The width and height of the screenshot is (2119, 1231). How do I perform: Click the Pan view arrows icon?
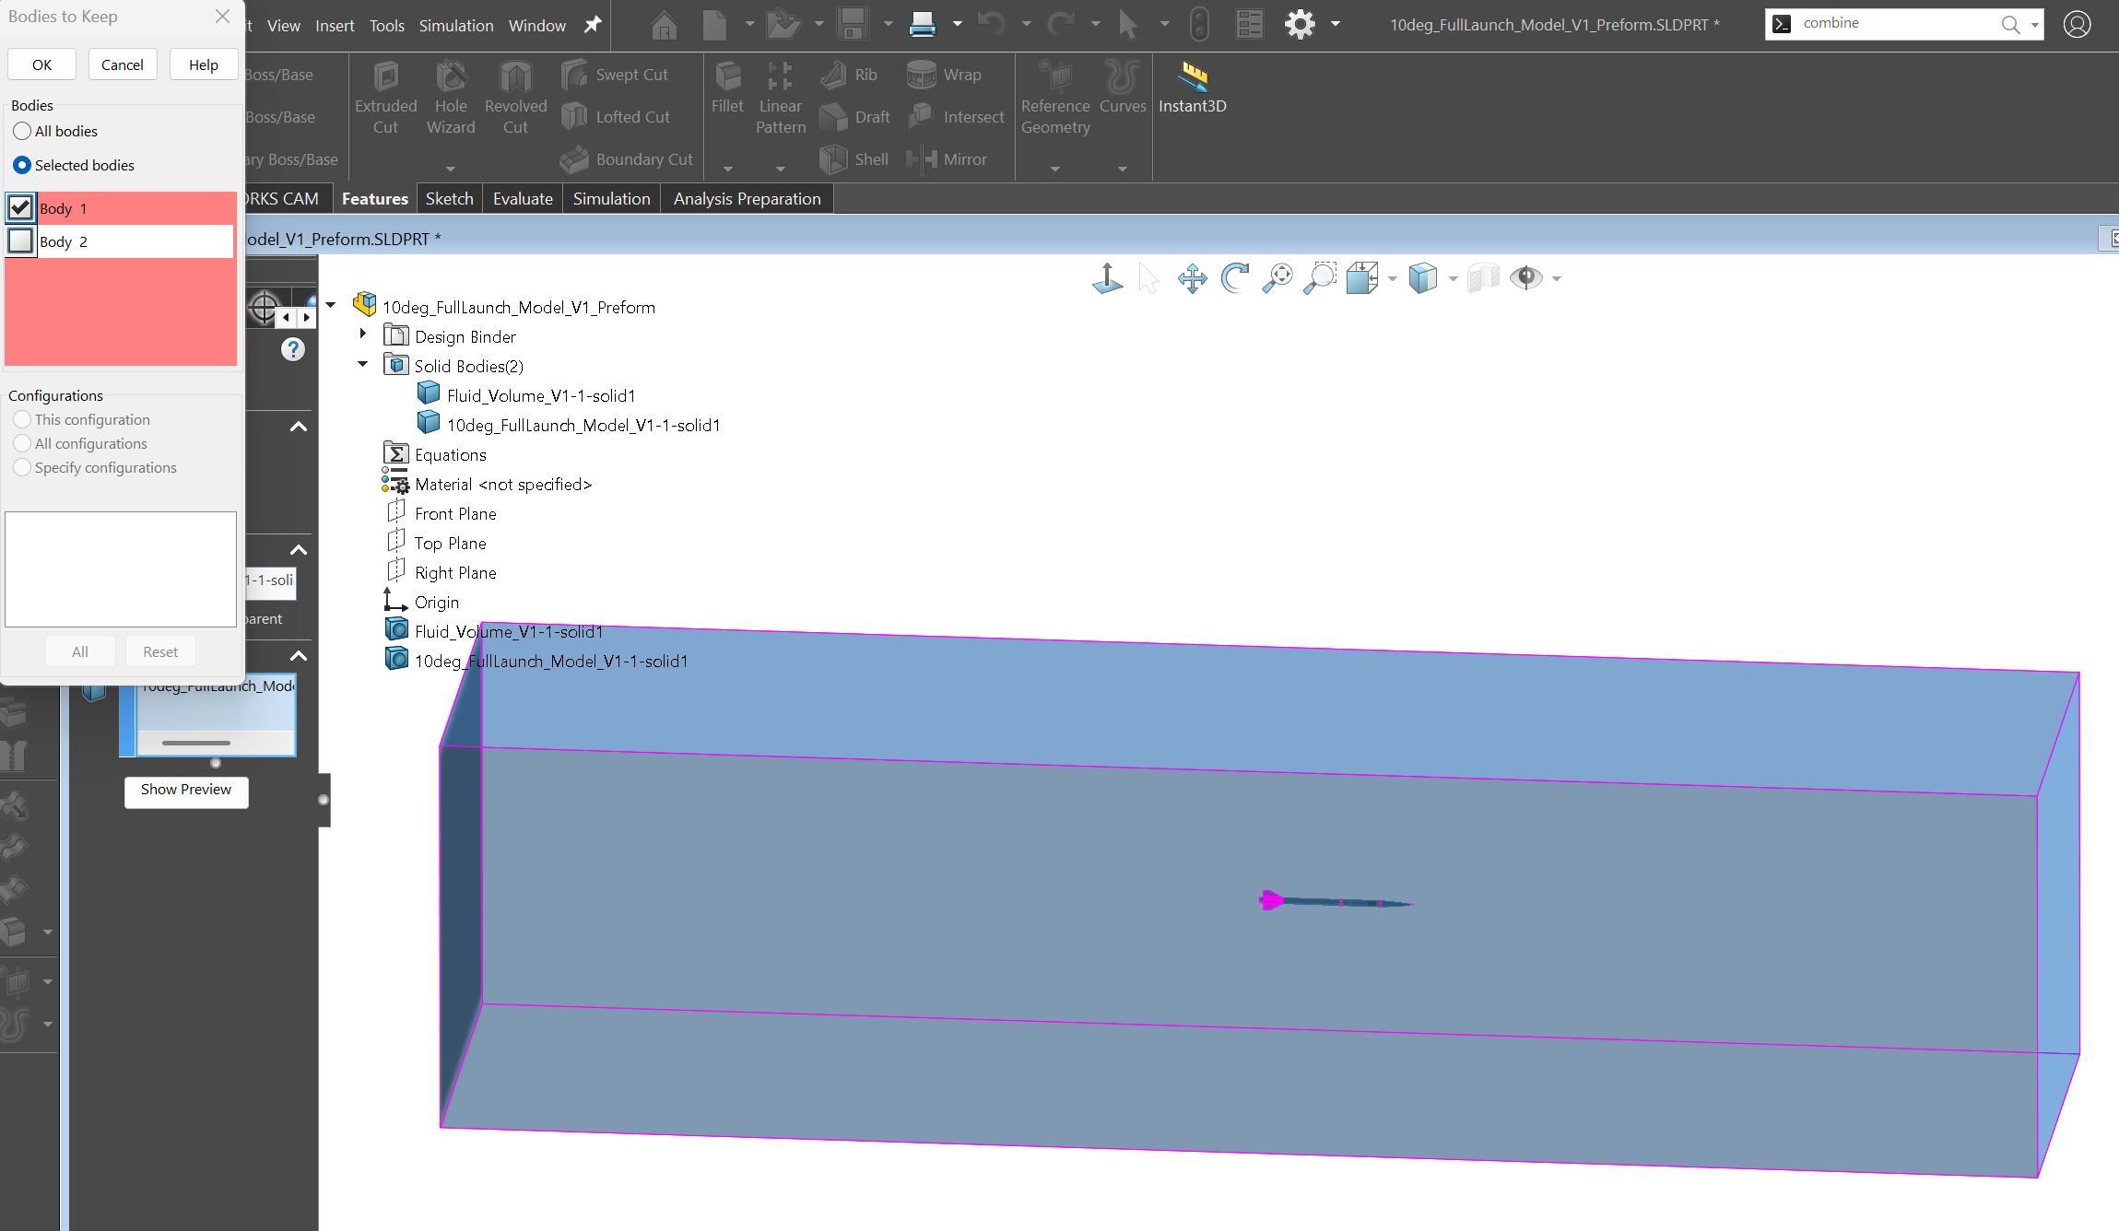pyautogui.click(x=1192, y=277)
